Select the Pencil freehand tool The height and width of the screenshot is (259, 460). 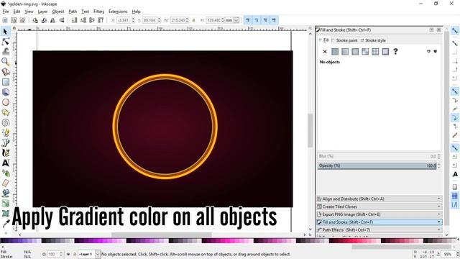[5, 132]
